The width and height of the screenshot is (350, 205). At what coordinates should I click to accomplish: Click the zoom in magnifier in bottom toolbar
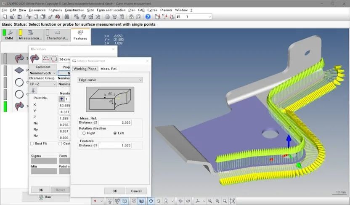[x=217, y=201]
